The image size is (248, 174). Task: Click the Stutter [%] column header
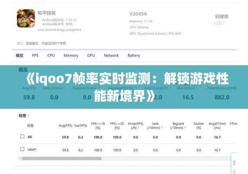pos(198,126)
